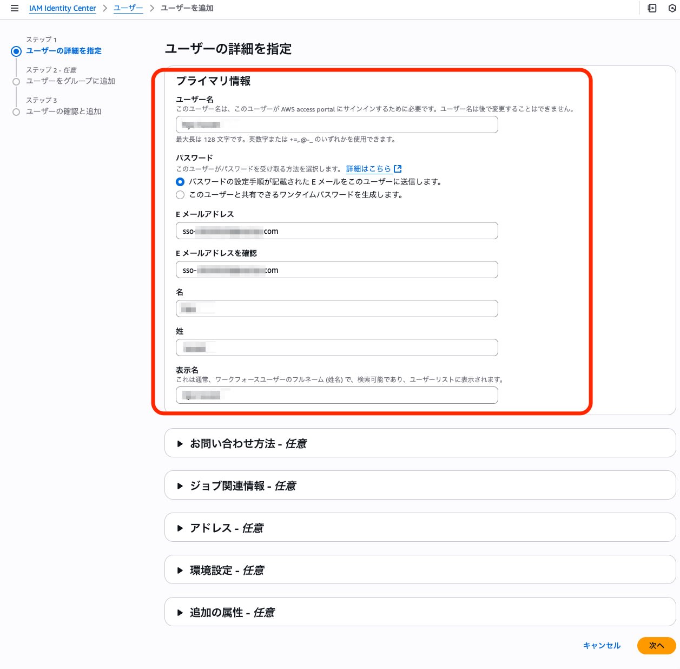The image size is (680, 669).
Task: Go to IAM Identity Center breadcrumb
Action: point(62,8)
